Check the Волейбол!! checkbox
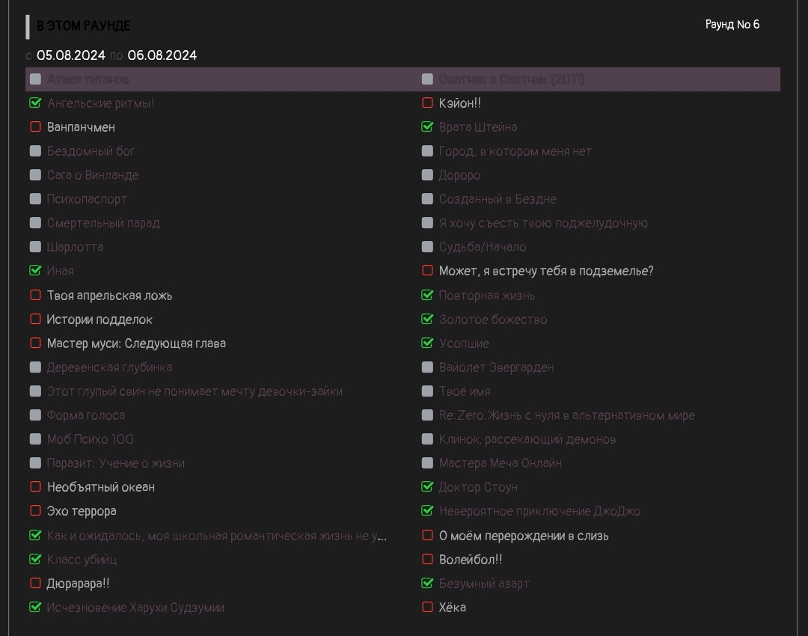The image size is (808, 636). pyautogui.click(x=428, y=560)
